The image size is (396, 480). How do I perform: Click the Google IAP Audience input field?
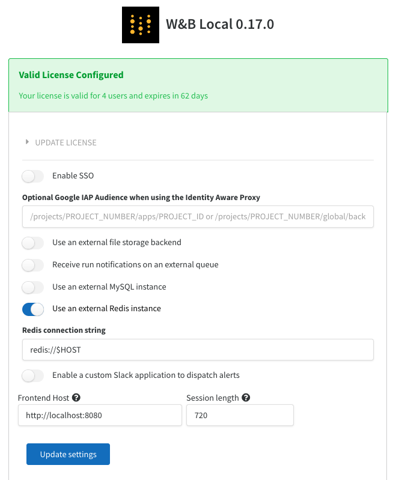[198, 216]
